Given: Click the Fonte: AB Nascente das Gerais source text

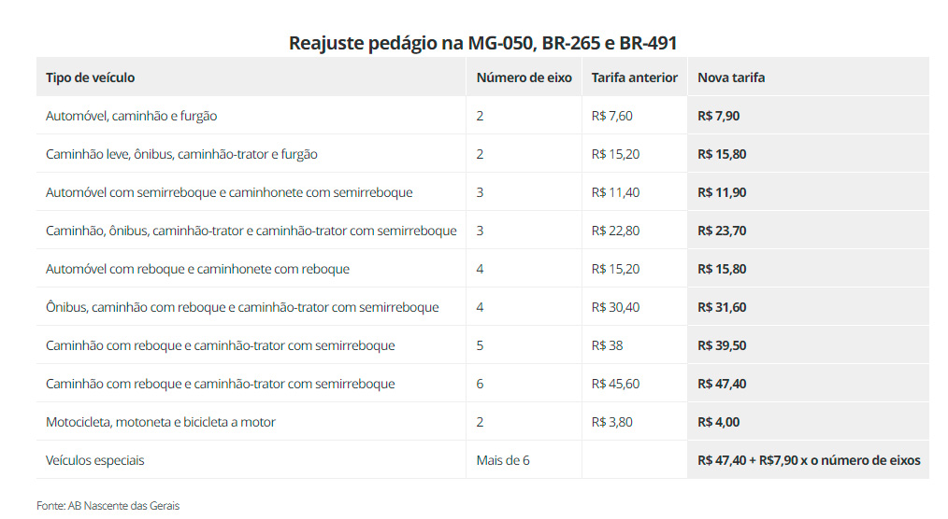Looking at the screenshot, I should pyautogui.click(x=108, y=506).
